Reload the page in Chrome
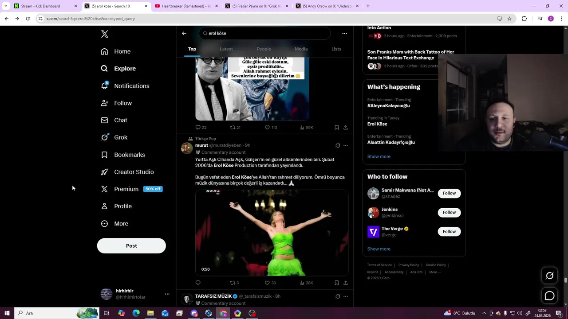 point(28,19)
